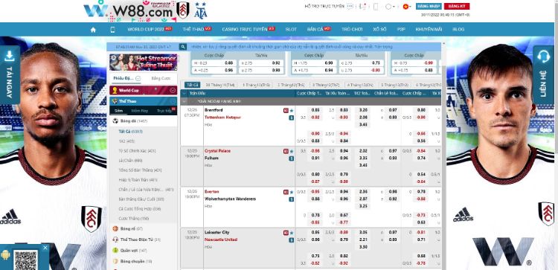Click the live stream icon for Everton match
The height and width of the screenshot is (270, 558).
coord(286,192)
